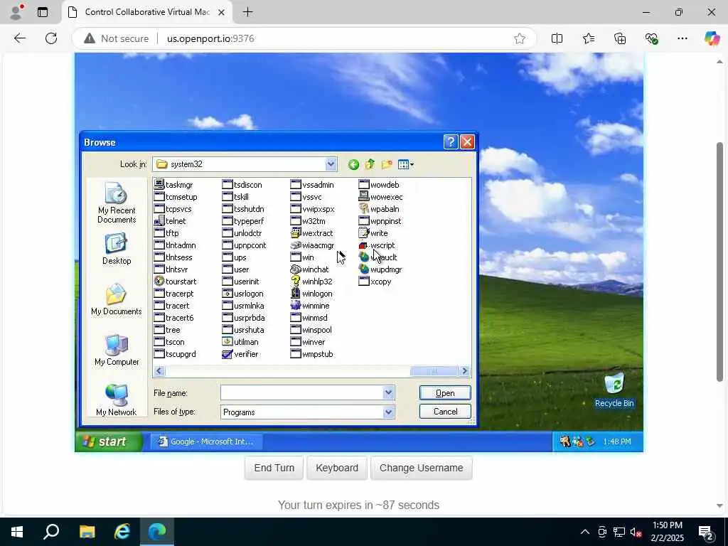Select the winchat program
728x546 pixels.
coord(310,269)
